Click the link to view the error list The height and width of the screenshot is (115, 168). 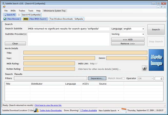coord(48,105)
